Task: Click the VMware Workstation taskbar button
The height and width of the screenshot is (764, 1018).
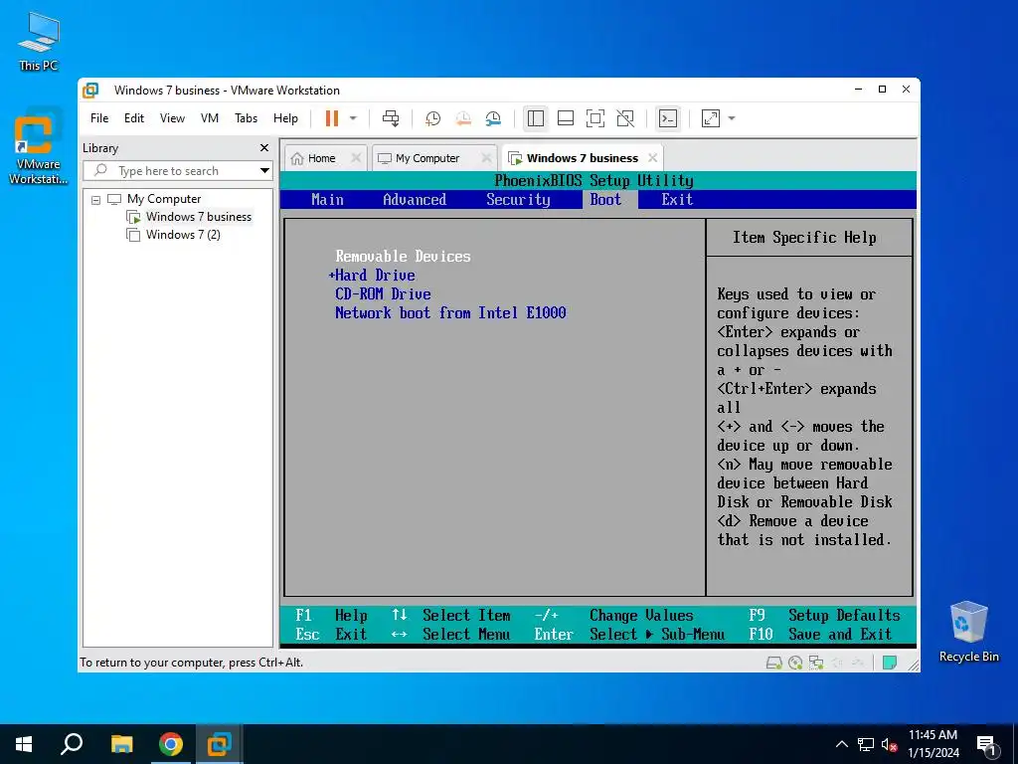Action: (219, 744)
